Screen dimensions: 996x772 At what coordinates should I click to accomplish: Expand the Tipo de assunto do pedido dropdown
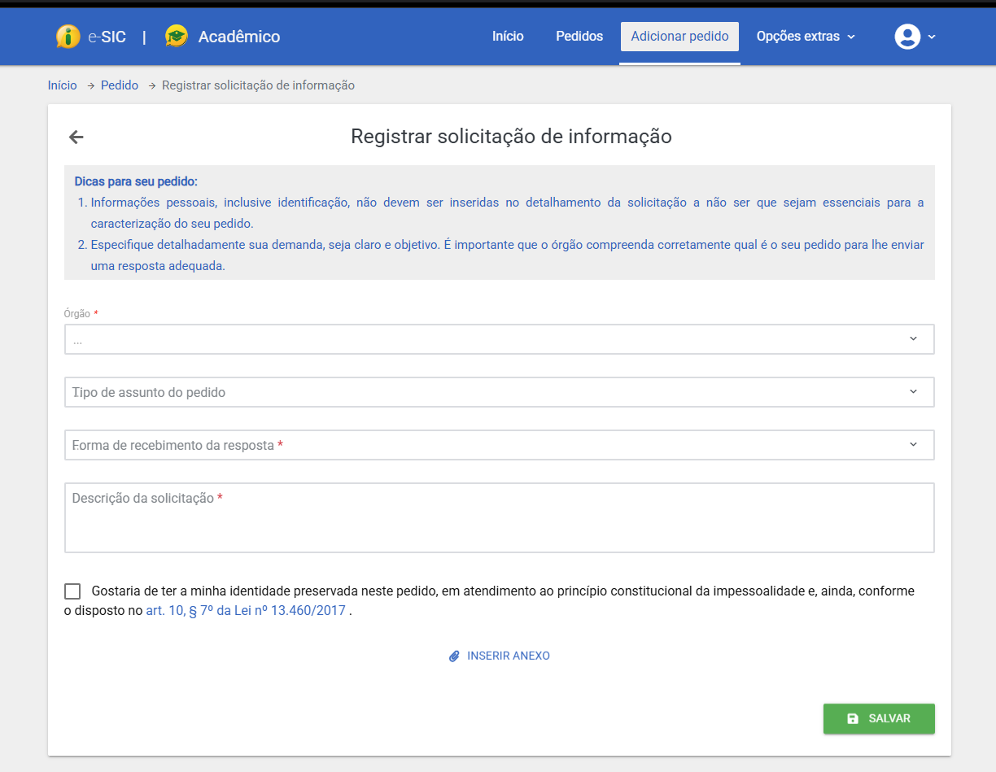(x=499, y=391)
